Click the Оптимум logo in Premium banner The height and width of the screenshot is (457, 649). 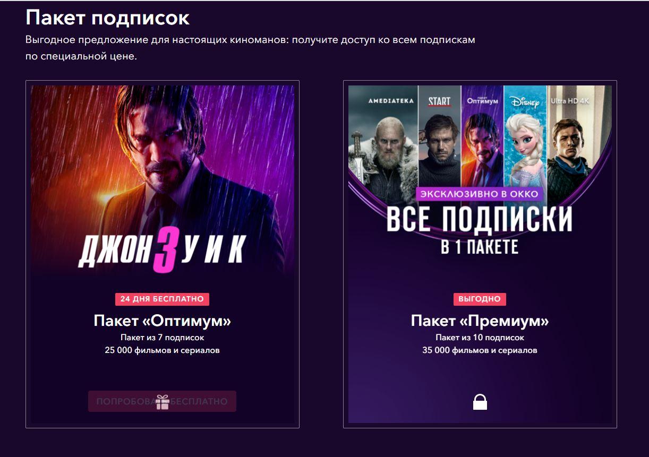click(482, 100)
